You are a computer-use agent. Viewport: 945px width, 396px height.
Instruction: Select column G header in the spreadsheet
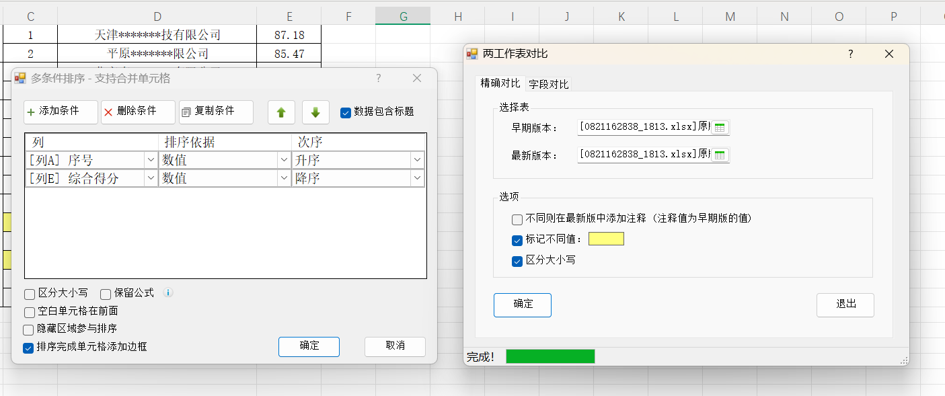[403, 16]
